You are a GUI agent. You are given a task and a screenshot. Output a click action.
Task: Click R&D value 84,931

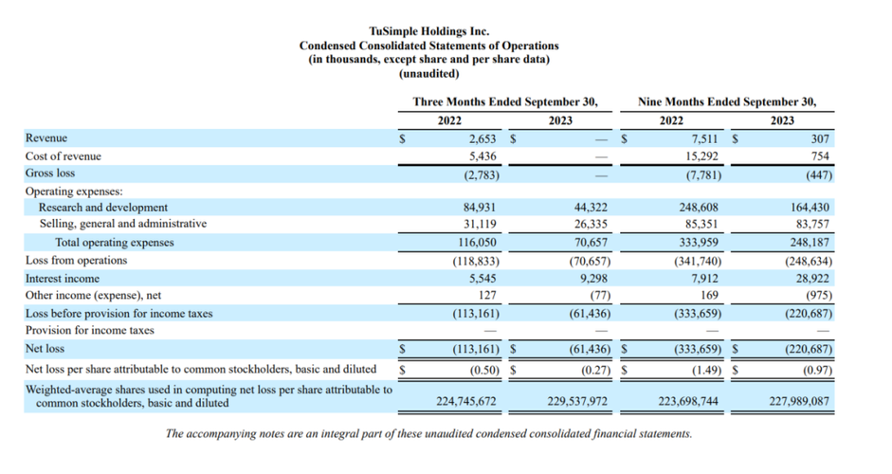pyautogui.click(x=480, y=208)
